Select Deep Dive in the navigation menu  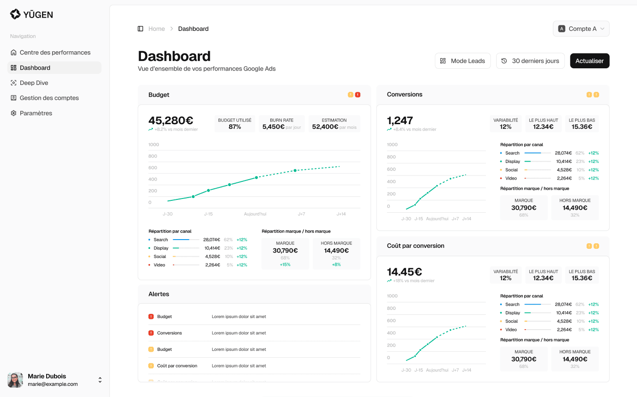35,83
